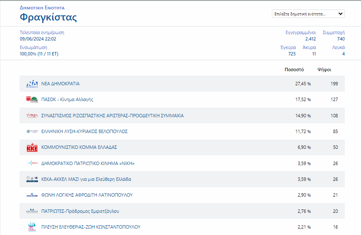Viewport: 361px width, 235px height.
Task: Click the Συμμετοχή label
Action: pos(334,32)
